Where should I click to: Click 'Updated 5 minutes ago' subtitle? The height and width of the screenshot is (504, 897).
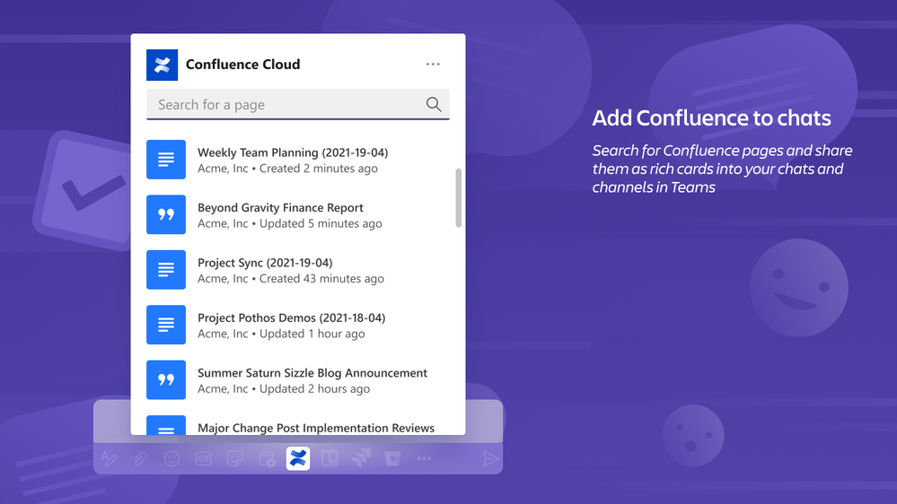[321, 223]
